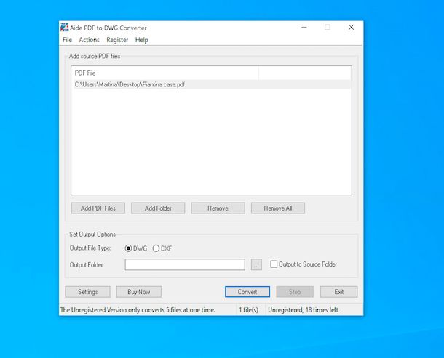Screen dimensions: 444x358
Task: Open the Settings dialog
Action: 88,292
